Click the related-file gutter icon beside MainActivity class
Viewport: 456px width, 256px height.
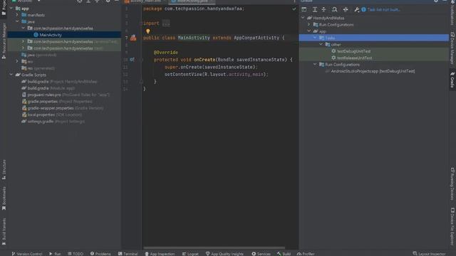[x=133, y=38]
